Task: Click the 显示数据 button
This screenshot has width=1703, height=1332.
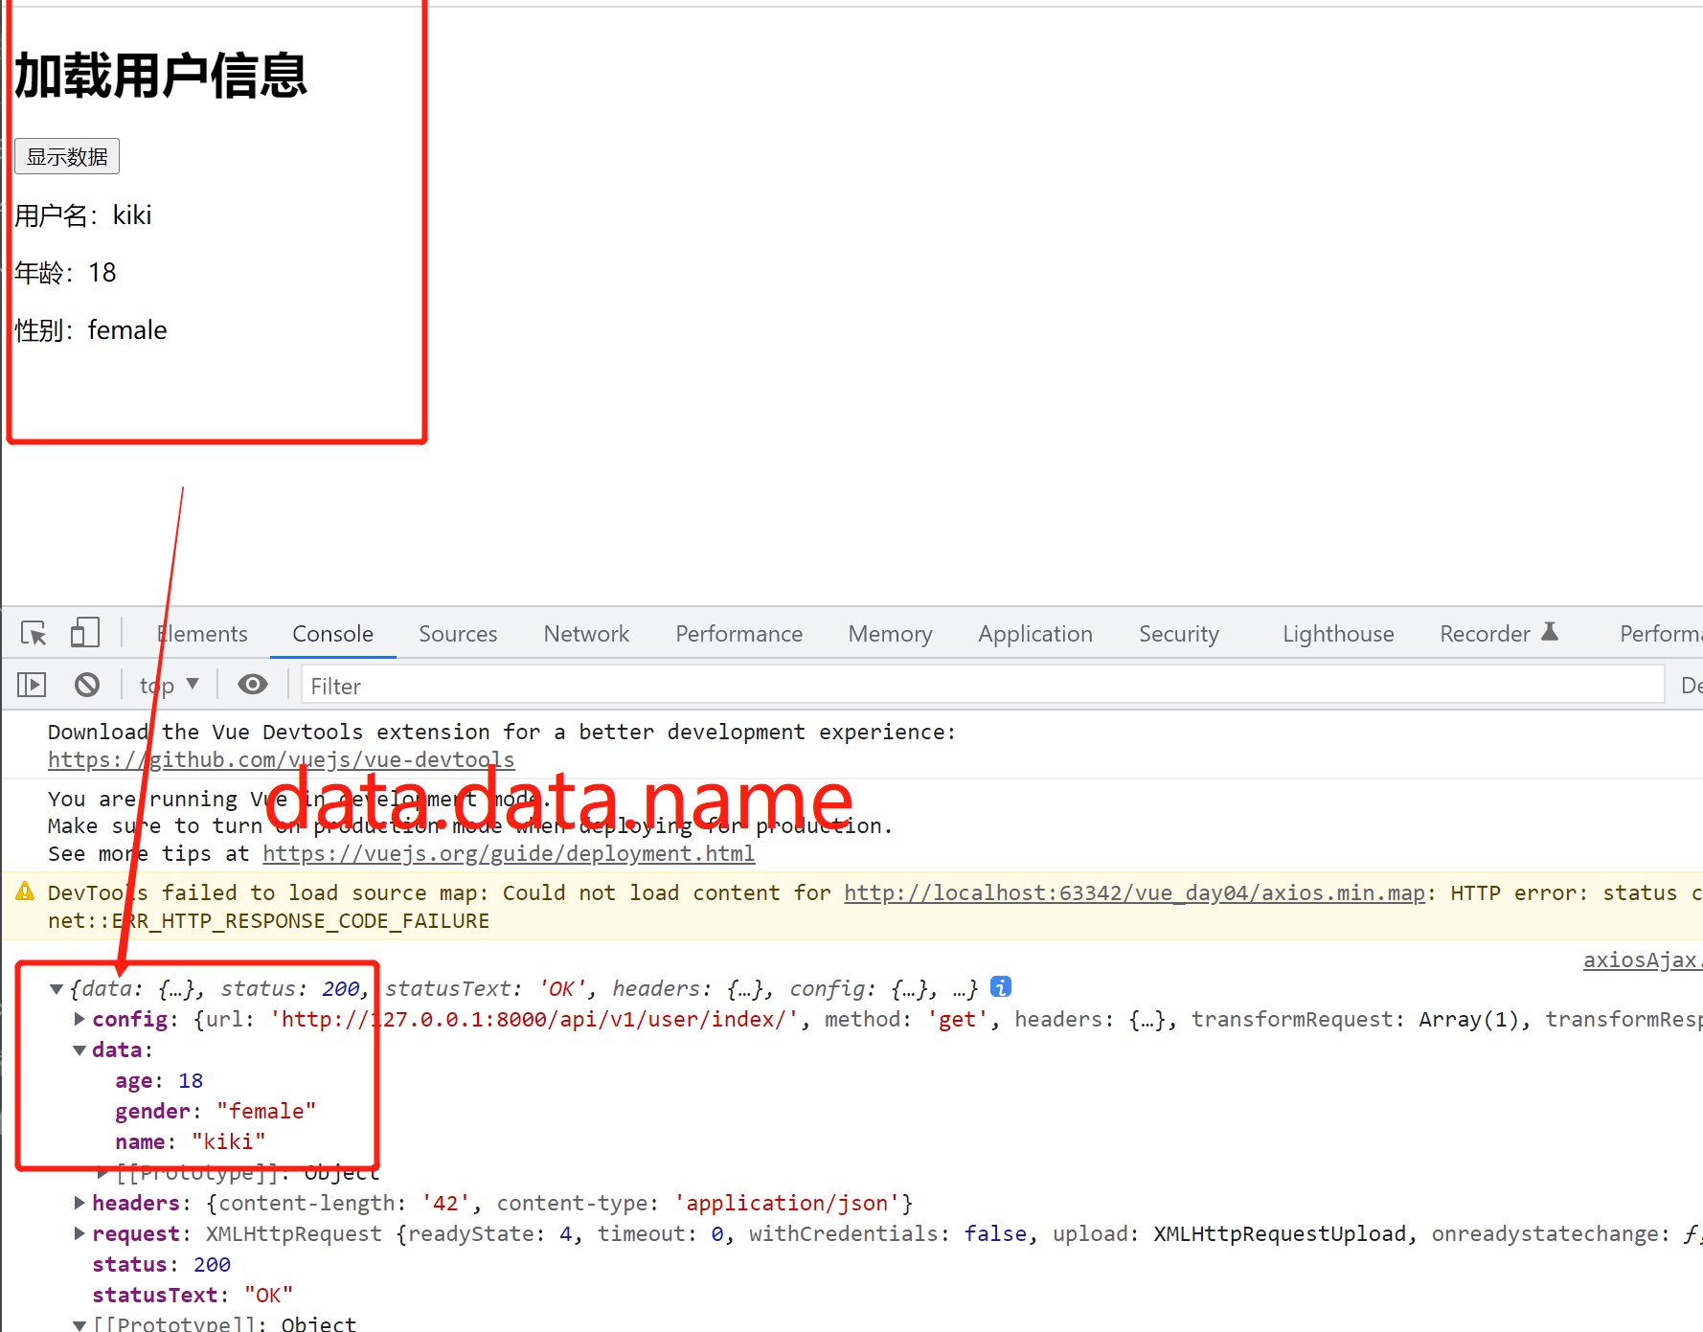Action: coord(67,156)
